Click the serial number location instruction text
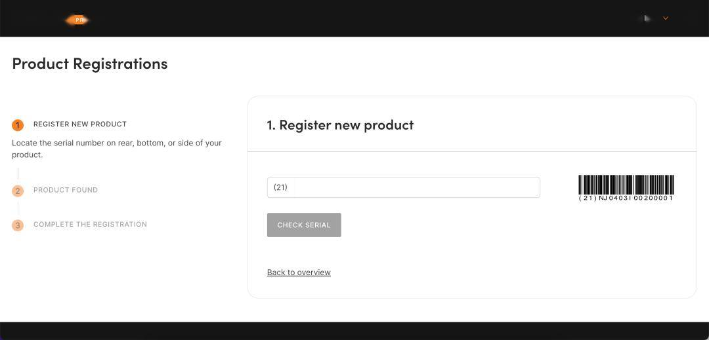Image resolution: width=709 pixels, height=340 pixels. coord(117,149)
